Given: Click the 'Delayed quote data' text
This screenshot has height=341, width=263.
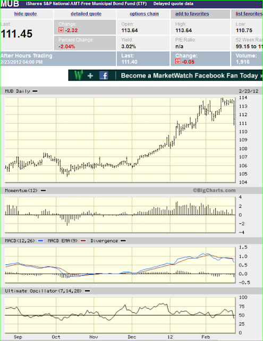Looking at the screenshot, I should [173, 4].
